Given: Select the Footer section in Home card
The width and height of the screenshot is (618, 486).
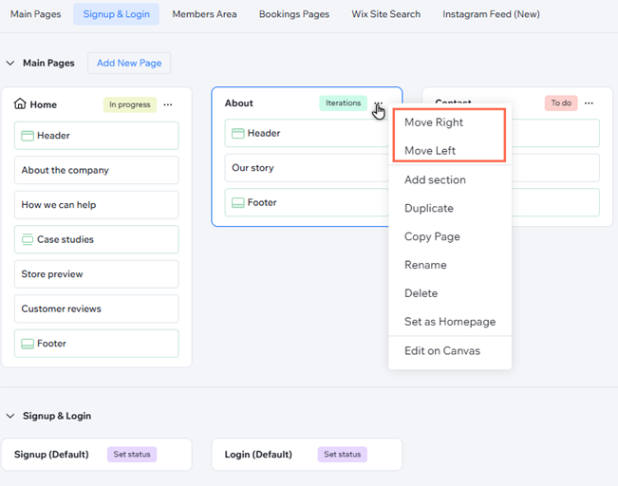Looking at the screenshot, I should (97, 344).
